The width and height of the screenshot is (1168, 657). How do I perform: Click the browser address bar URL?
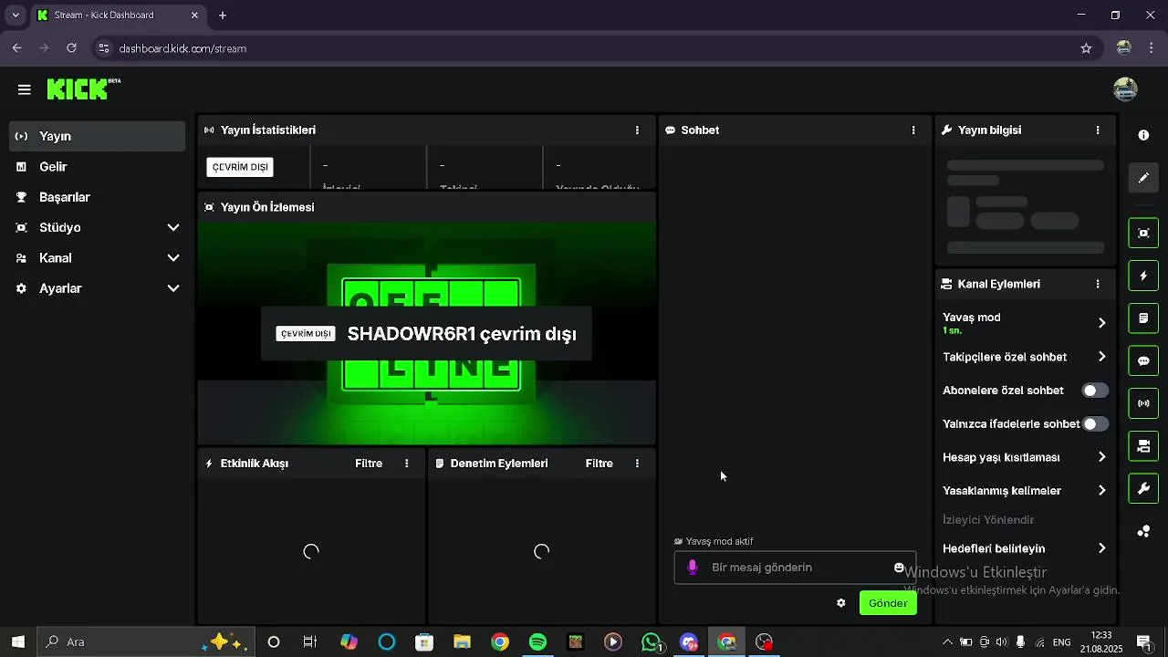click(182, 48)
